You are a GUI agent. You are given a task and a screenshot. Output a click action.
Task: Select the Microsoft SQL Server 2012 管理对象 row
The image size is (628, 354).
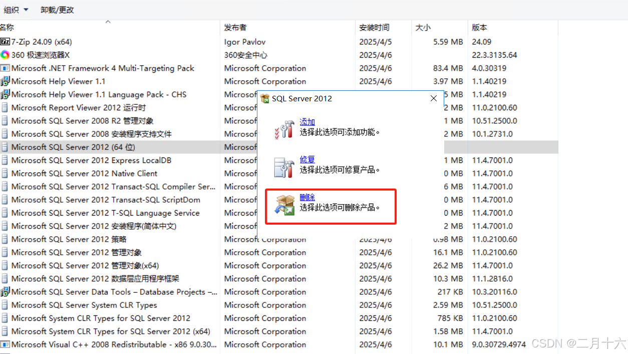pyautogui.click(x=279, y=252)
